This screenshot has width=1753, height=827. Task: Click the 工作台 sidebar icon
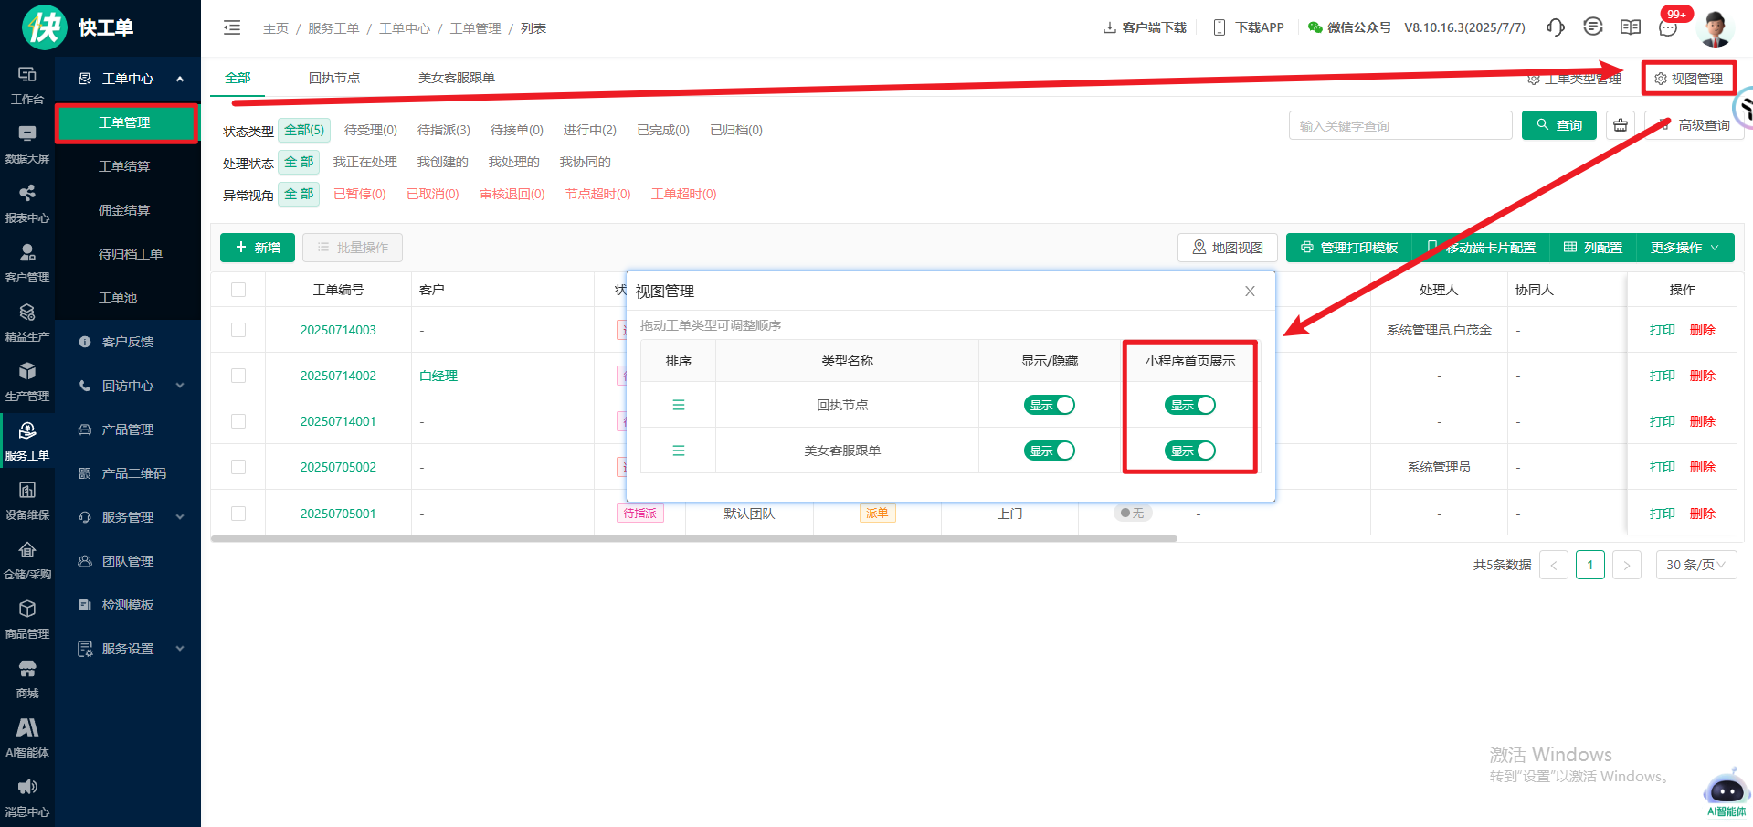pos(27,85)
